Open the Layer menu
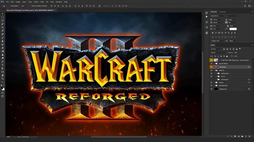Viewport: 254px width, 142px height. click(x=24, y=2)
